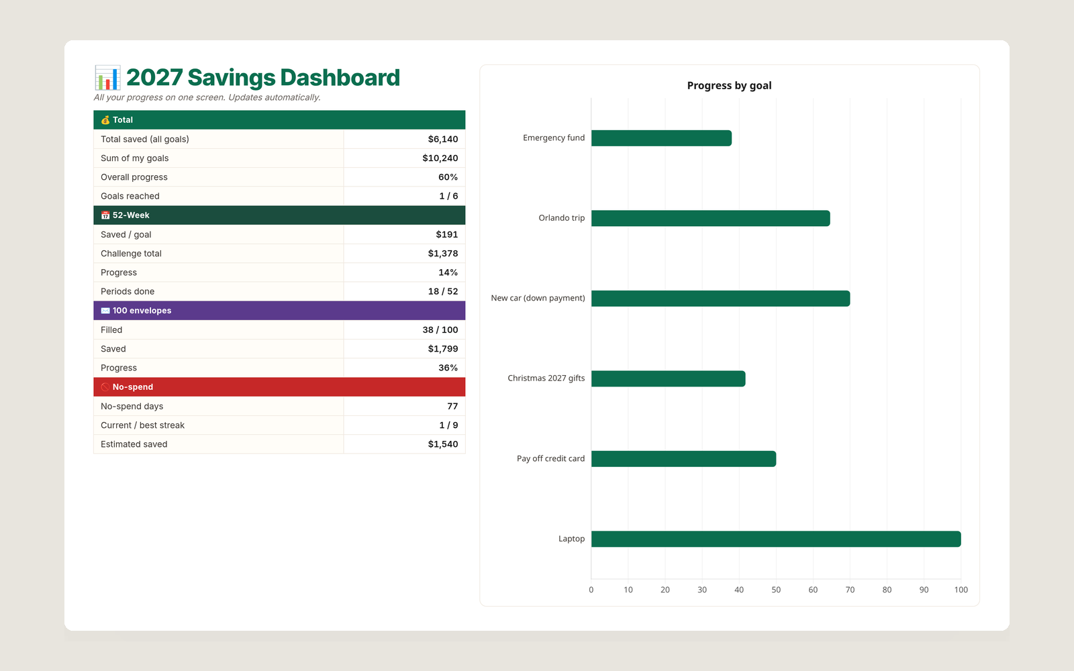Select the "2027 Savings Dashboard" title

click(263, 78)
